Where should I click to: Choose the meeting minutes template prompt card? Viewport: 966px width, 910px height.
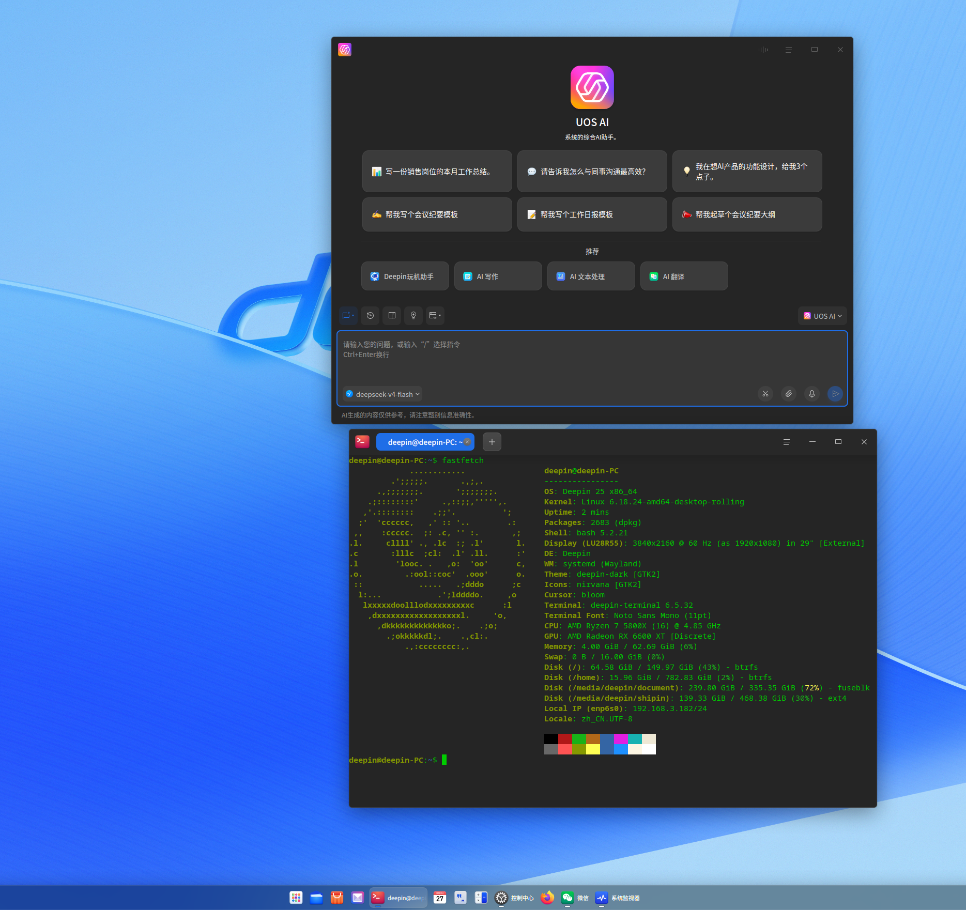pos(437,214)
